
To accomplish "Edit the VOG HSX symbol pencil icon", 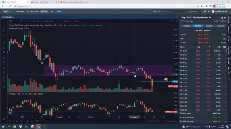I will point(191,21).
